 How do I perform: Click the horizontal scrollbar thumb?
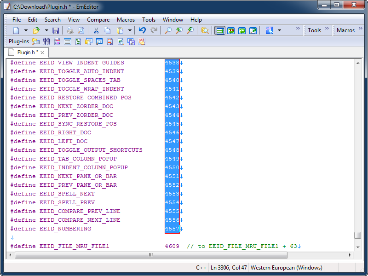coord(151,255)
